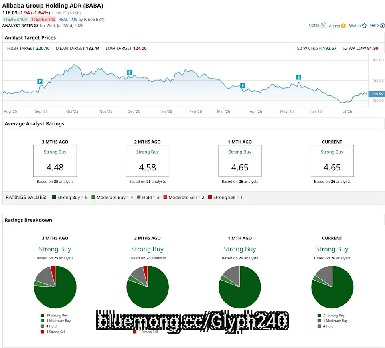The height and width of the screenshot is (348, 385).
Task: Click the earnings marker between Mar and Apr '26
Action: (x=243, y=86)
